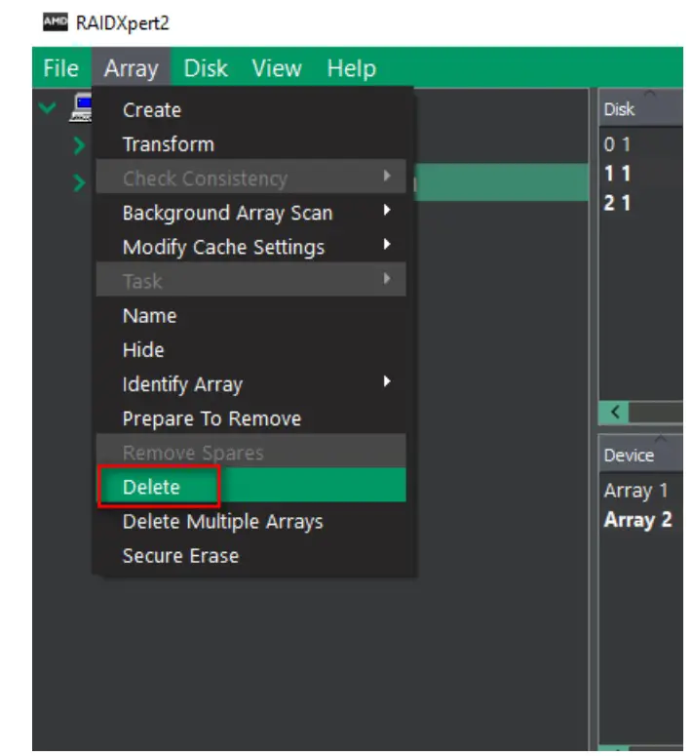This screenshot has height=756, width=692.
Task: Open the Help menu
Action: point(351,68)
